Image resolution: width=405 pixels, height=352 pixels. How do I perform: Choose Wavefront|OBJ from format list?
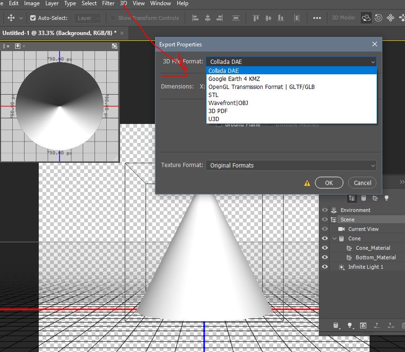coord(228,103)
